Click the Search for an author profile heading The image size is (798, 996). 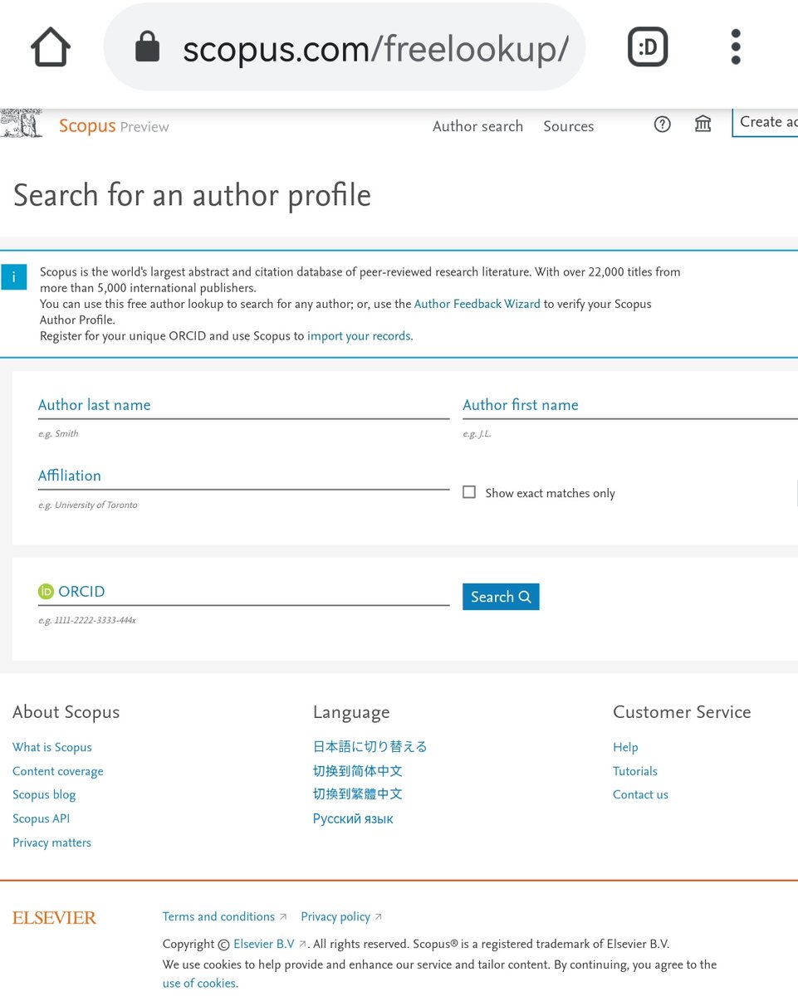coord(192,195)
